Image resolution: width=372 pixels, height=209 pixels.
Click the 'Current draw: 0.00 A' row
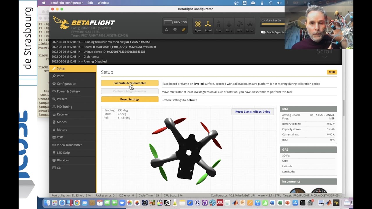(x=308, y=134)
